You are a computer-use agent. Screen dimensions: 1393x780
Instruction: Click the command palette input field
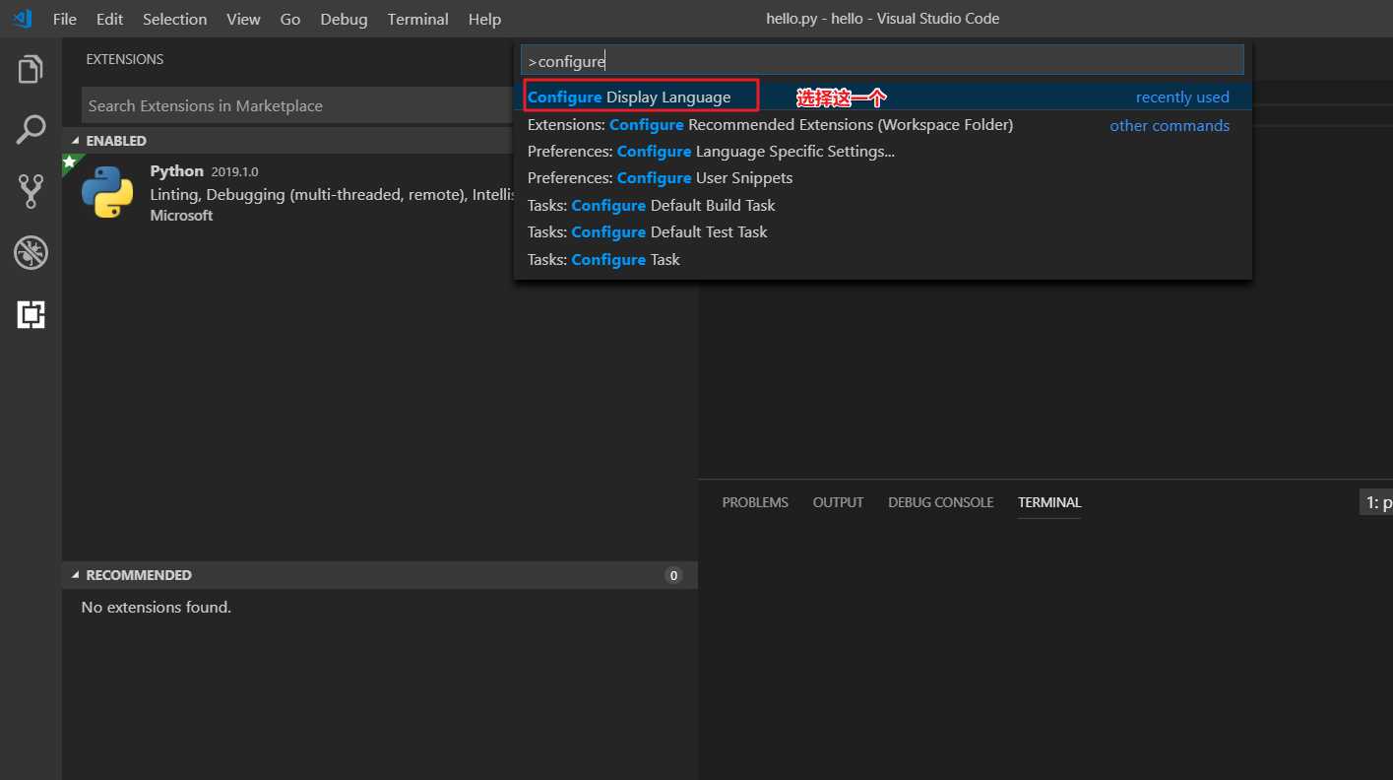(x=882, y=61)
